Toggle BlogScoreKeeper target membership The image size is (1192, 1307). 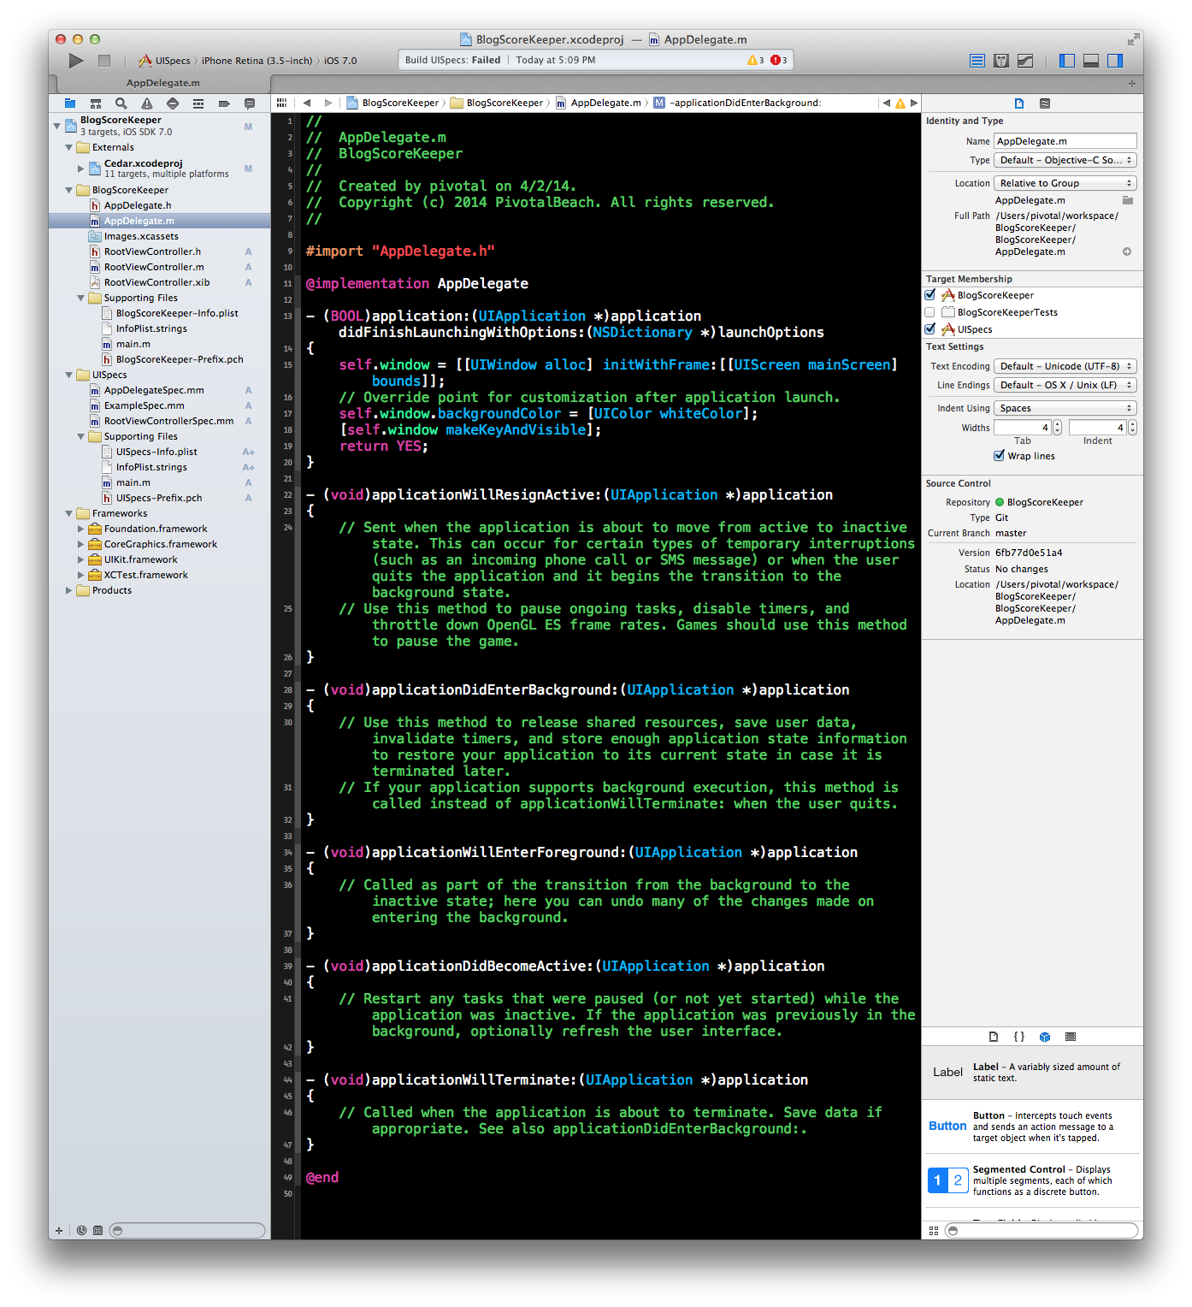(930, 294)
